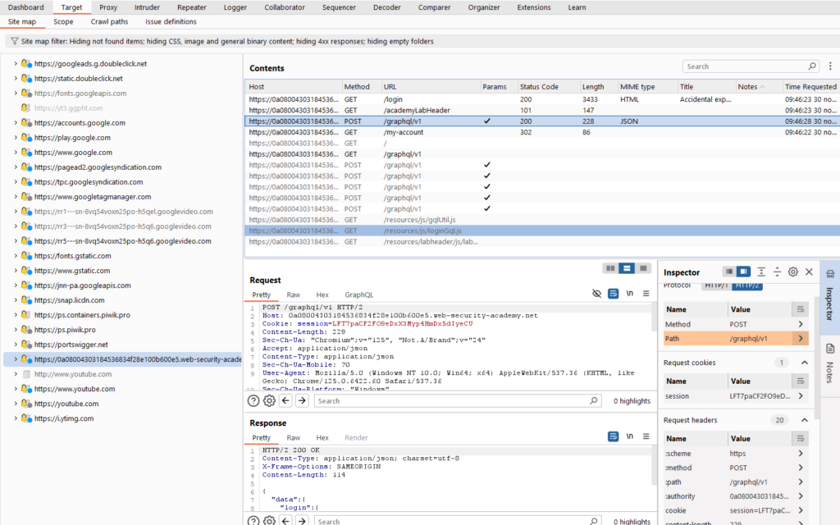Expand the www.youtube.com site map node
Image resolution: width=840 pixels, height=525 pixels.
(16, 389)
